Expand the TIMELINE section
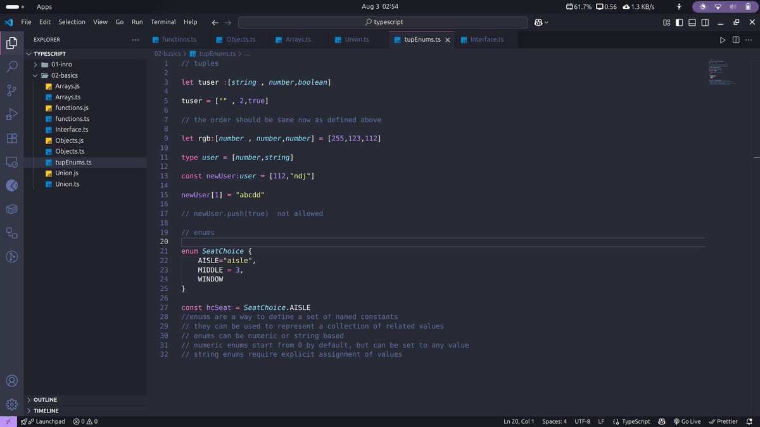This screenshot has width=760, height=427. click(85, 411)
